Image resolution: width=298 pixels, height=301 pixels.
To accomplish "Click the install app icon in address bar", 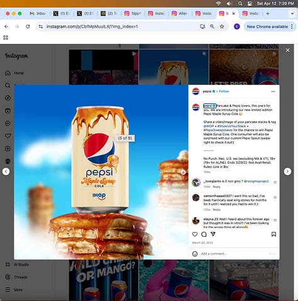I will [202, 26].
